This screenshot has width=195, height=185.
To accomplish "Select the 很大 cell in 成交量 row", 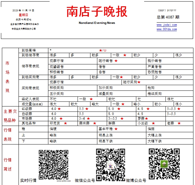I will (x=59, y=104).
